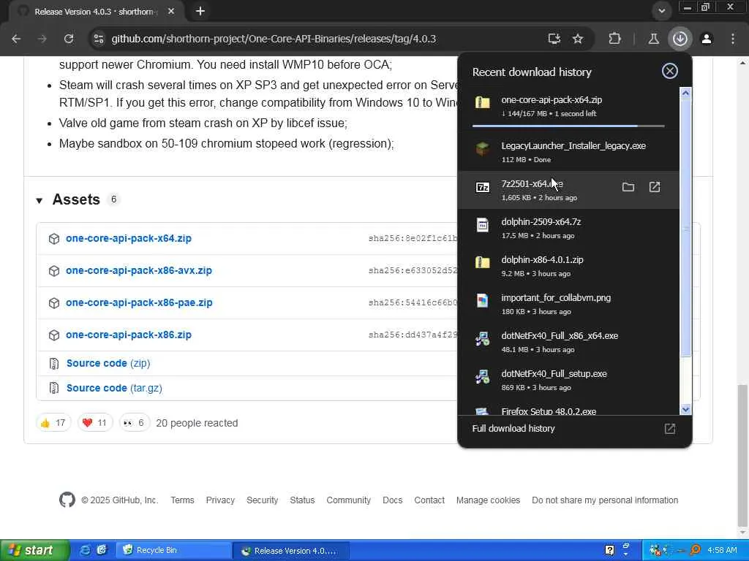Screen dimensions: 749x561
Task: Open Chrome three-dot menu
Action: pos(733,39)
